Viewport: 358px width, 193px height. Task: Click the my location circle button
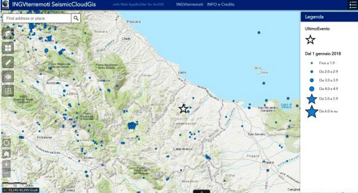pos(6,143)
